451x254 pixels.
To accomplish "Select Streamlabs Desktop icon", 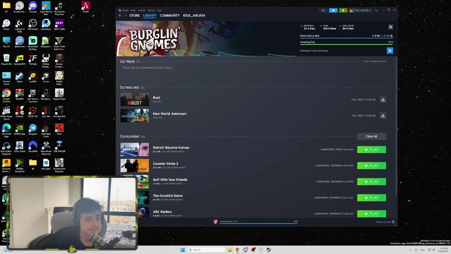I will pos(33,43).
